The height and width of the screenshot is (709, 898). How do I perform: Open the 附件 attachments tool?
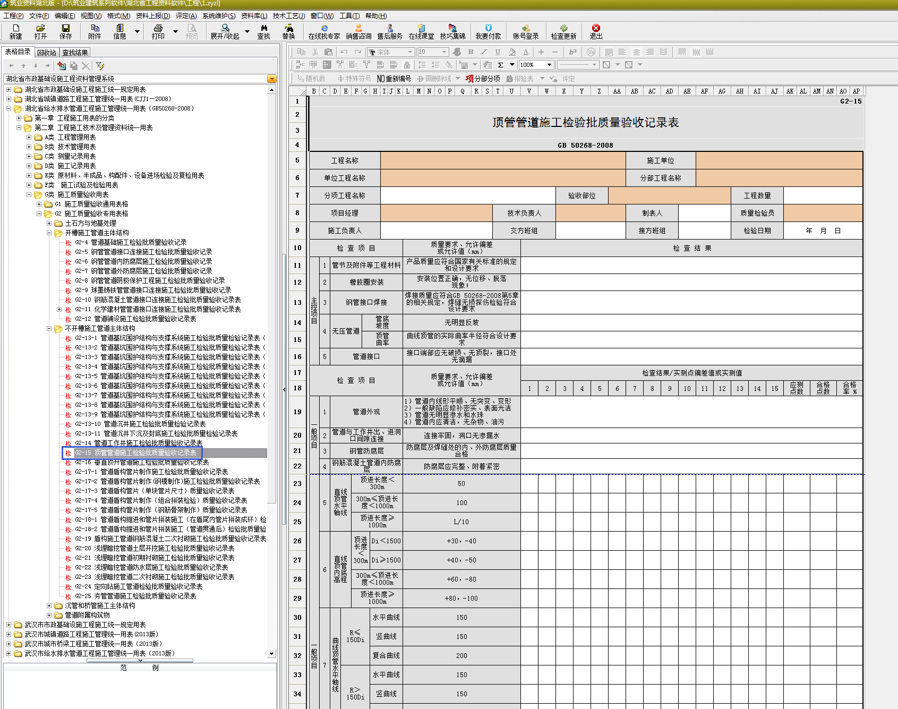95,31
